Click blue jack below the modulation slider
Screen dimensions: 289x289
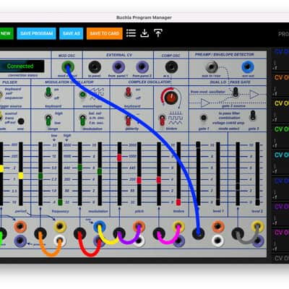pos(100,226)
